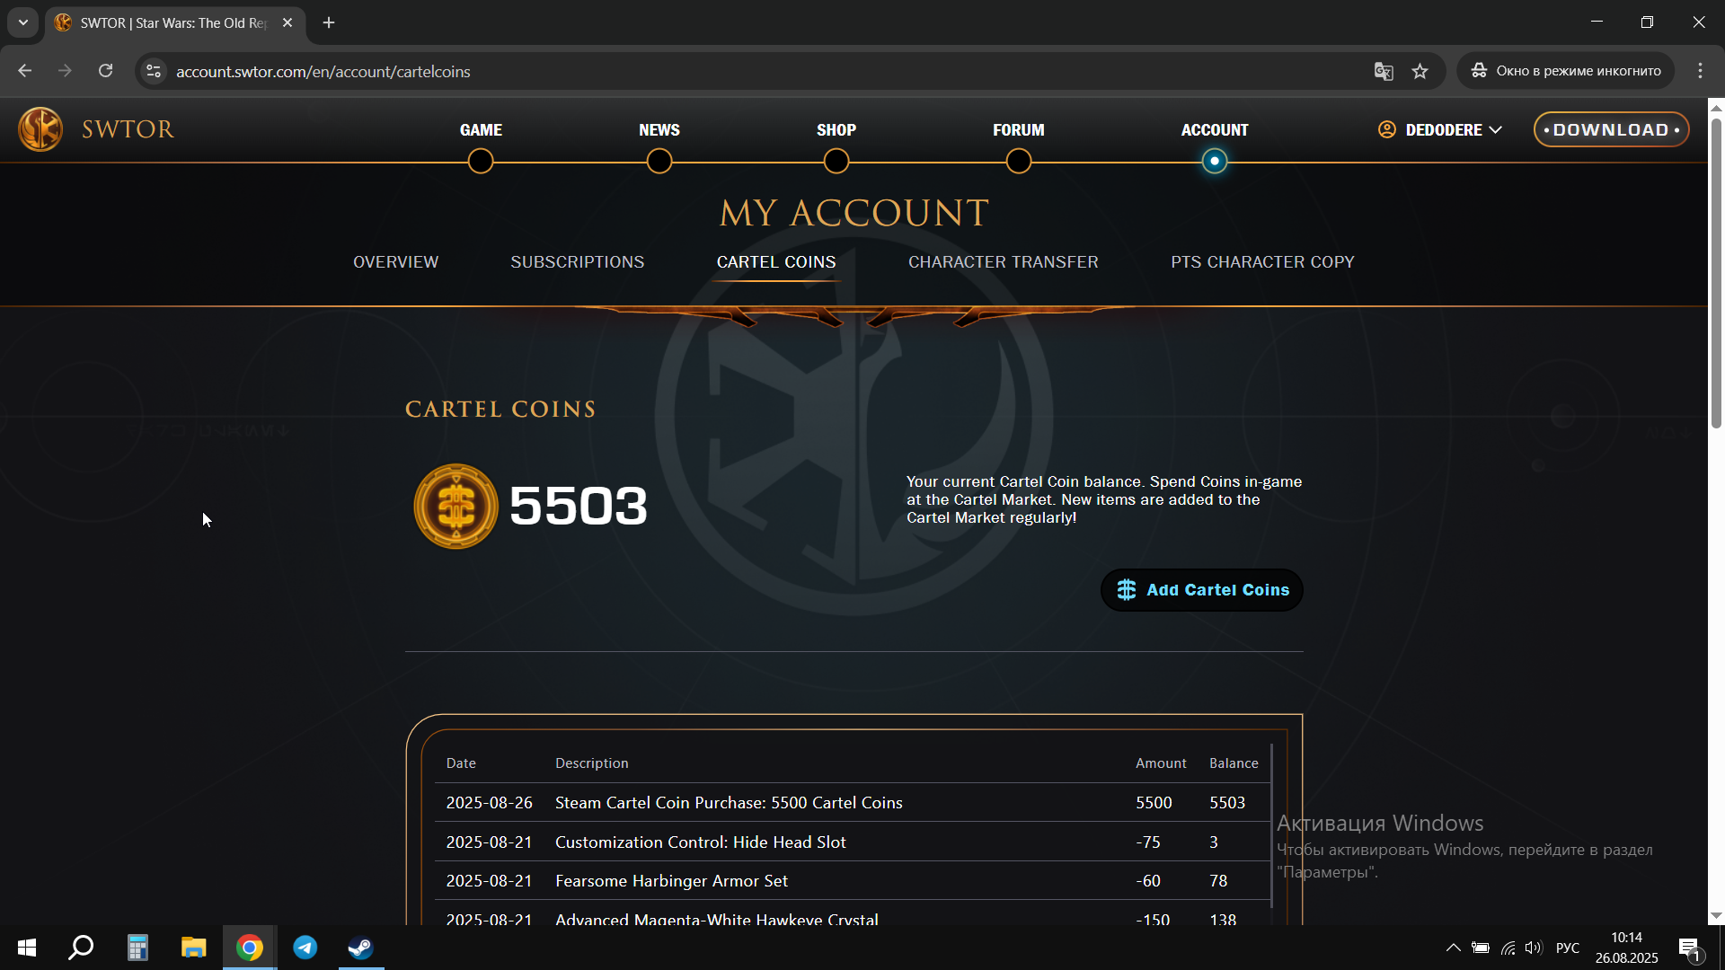The width and height of the screenshot is (1725, 970).
Task: Click the large Cartel Coin icon
Action: pos(456,506)
